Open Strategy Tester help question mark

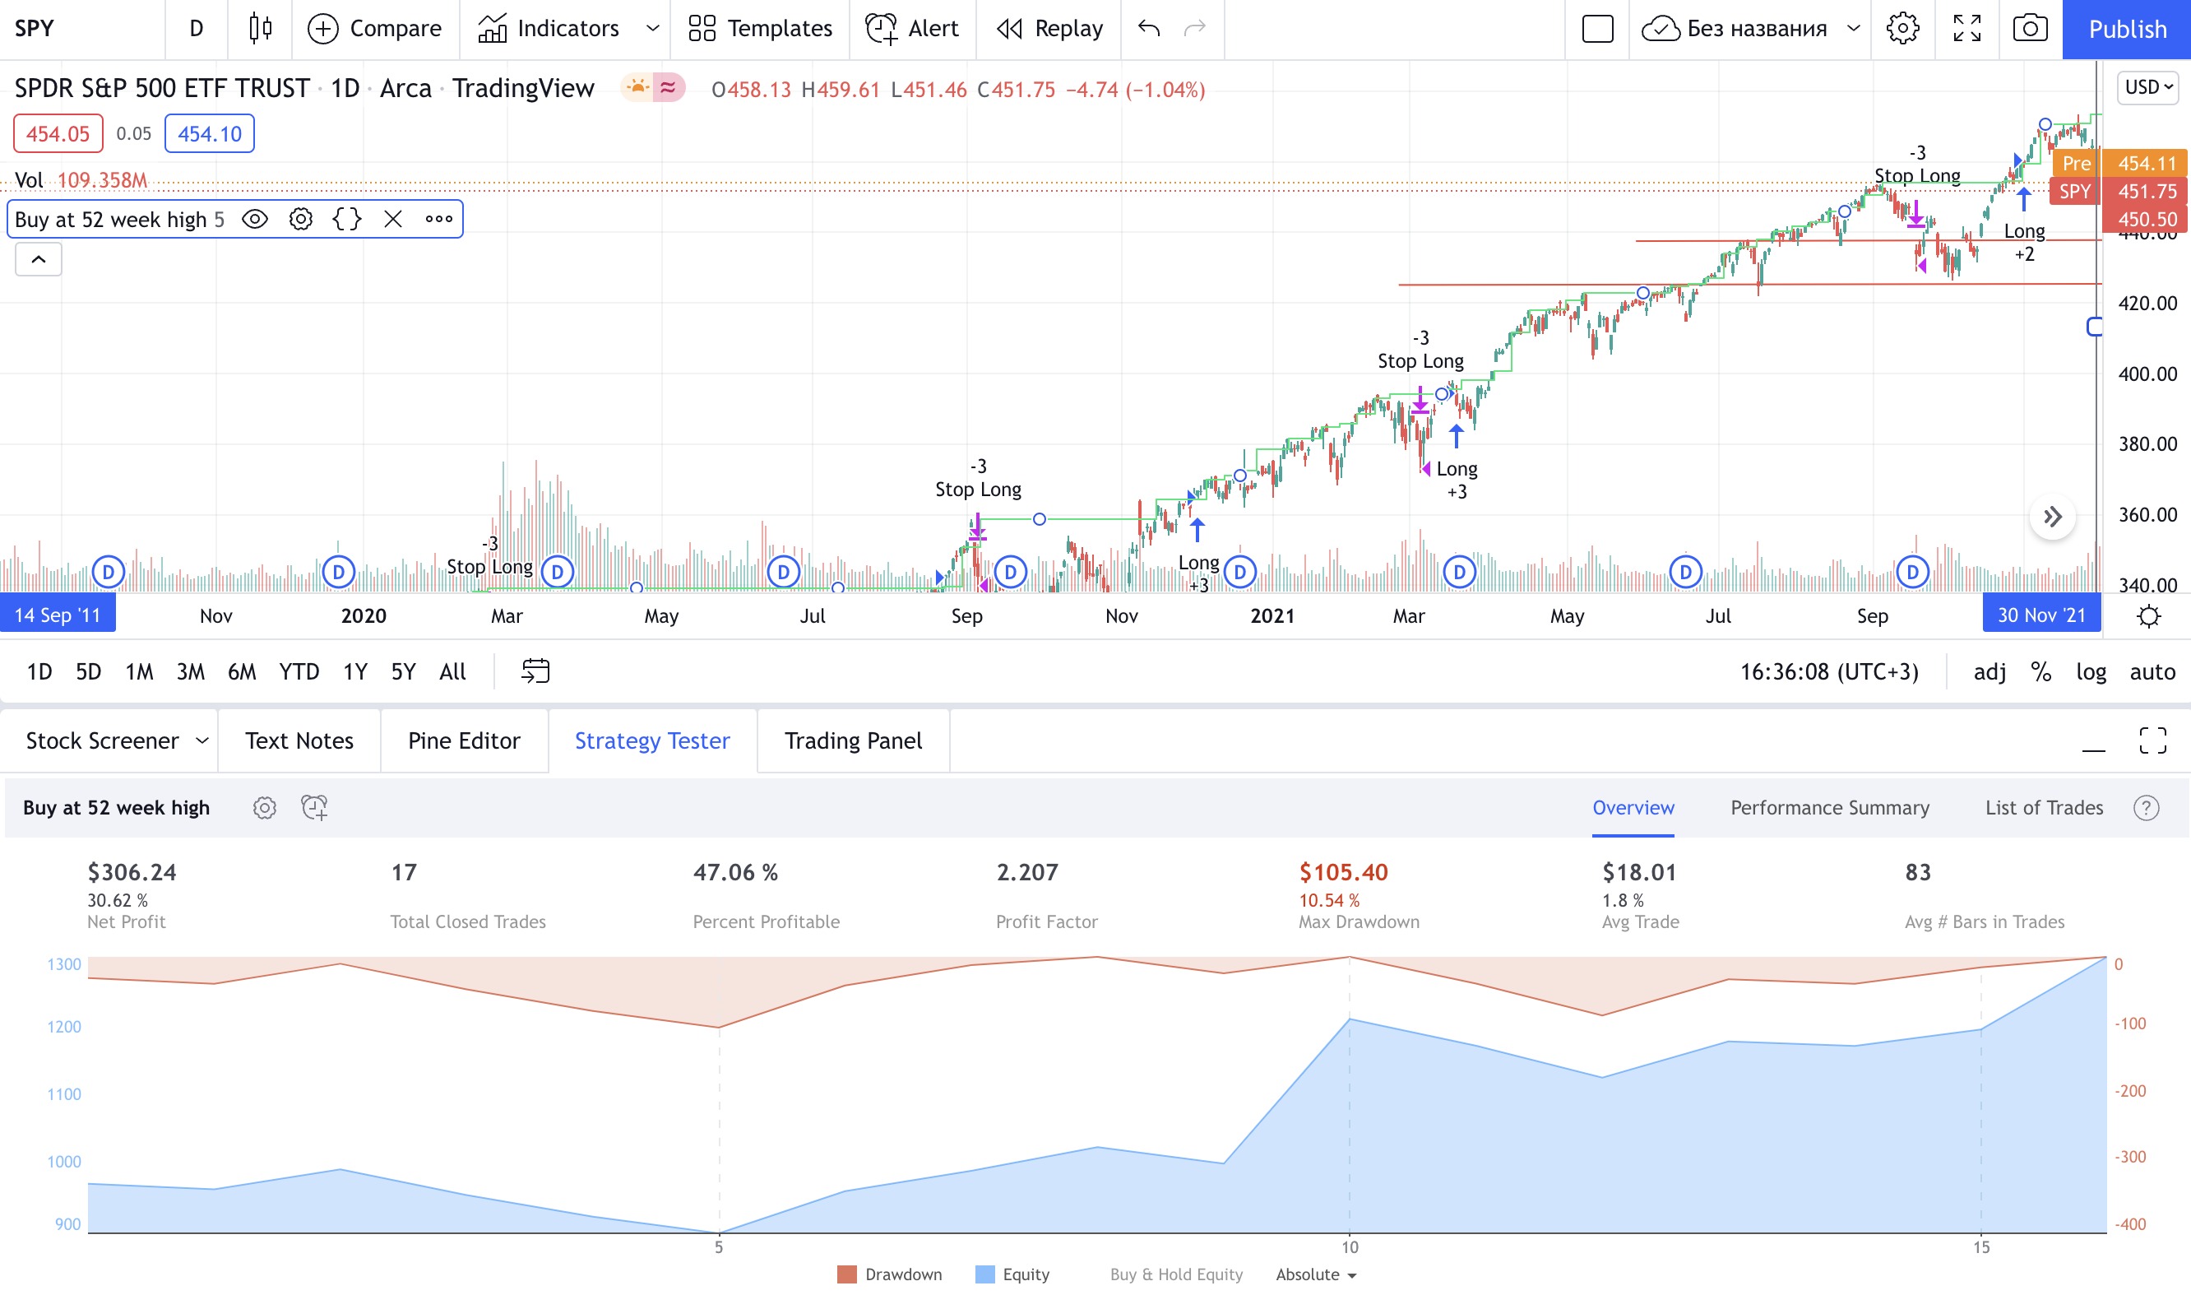(2146, 807)
